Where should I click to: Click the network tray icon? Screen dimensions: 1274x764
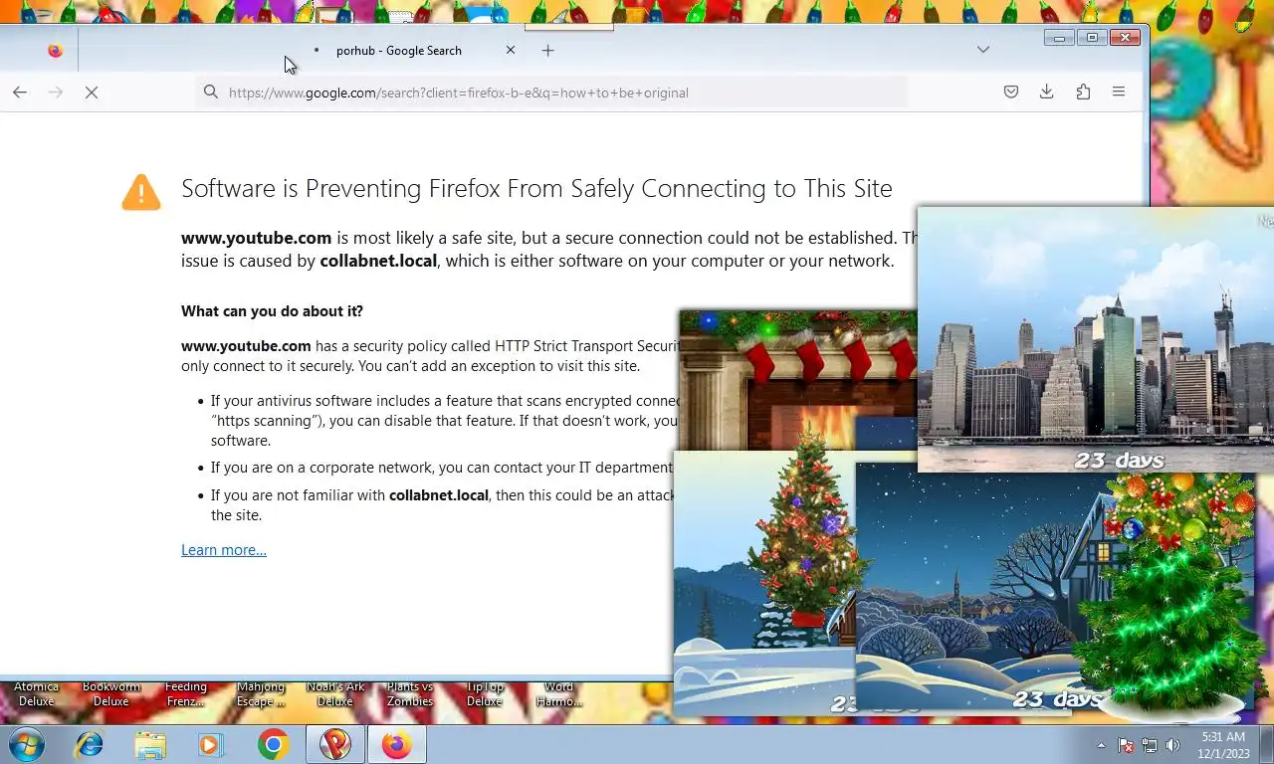1150,745
